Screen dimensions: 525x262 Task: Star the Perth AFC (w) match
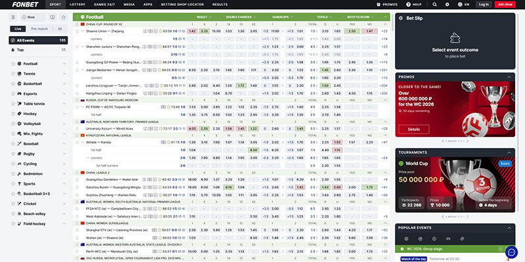77,252
